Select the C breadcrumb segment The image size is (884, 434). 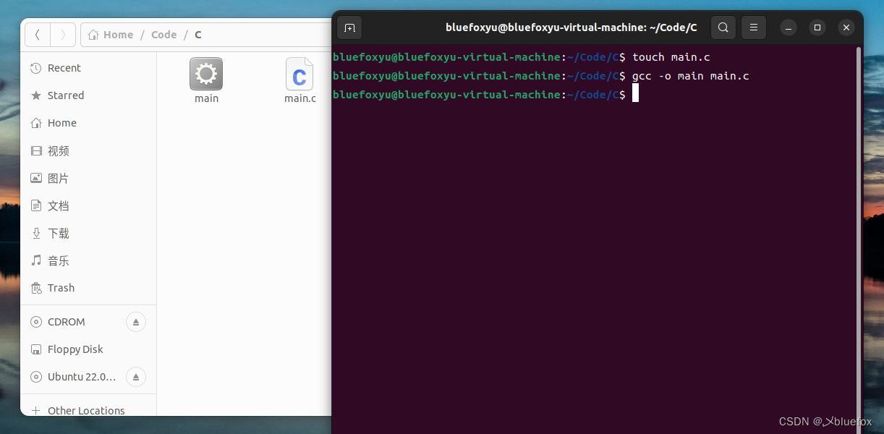point(197,34)
